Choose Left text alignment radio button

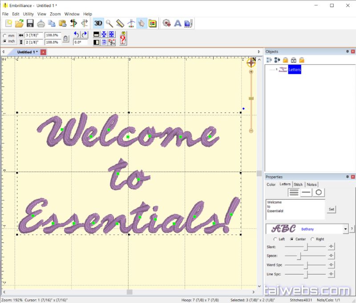tap(275, 239)
